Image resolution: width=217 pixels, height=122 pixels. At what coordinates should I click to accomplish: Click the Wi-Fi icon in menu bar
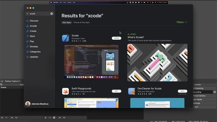click(x=147, y=2)
